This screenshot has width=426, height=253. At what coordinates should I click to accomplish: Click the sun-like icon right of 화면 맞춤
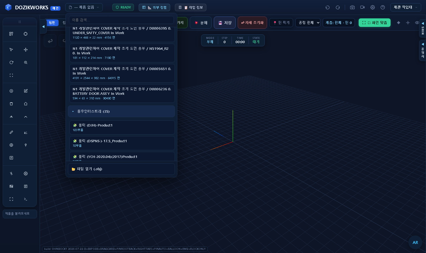coord(408,23)
